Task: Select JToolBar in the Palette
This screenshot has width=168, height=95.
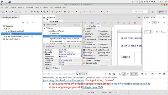Action: coord(87,37)
